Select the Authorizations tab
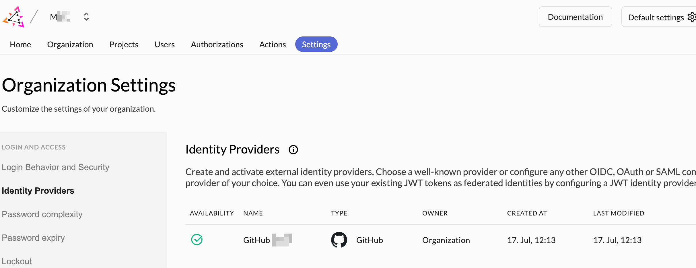Image resolution: width=696 pixels, height=268 pixels. [x=217, y=44]
